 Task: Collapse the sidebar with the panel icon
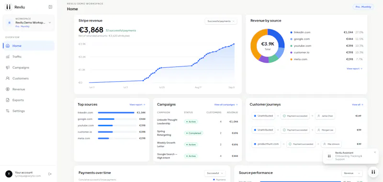[x=50, y=7]
